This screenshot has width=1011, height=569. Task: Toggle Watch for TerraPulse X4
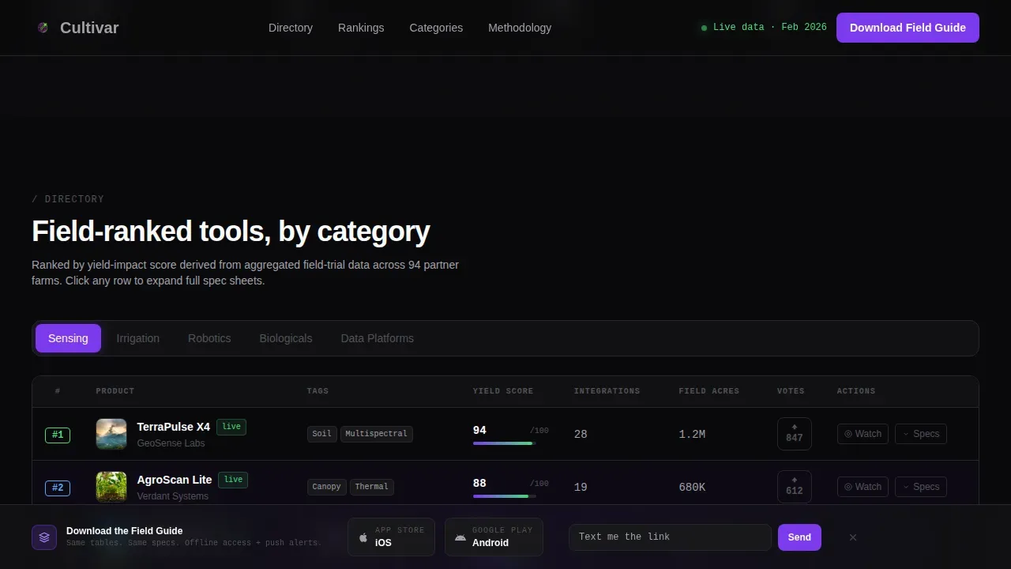click(863, 434)
